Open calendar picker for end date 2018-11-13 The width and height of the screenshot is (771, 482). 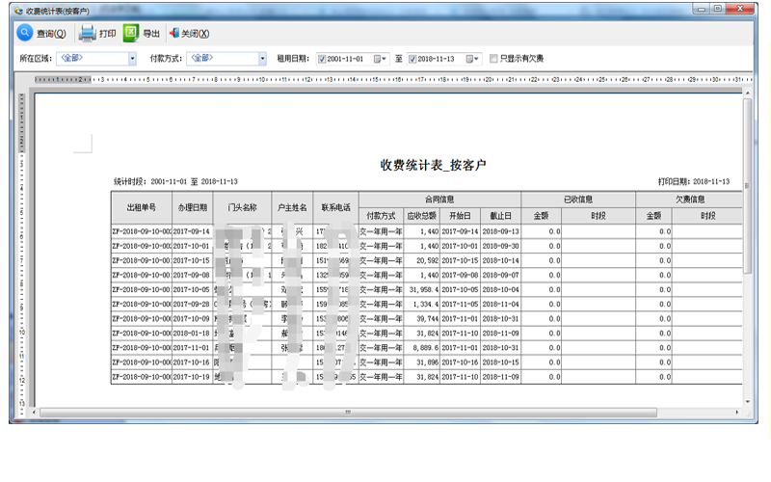tap(472, 59)
